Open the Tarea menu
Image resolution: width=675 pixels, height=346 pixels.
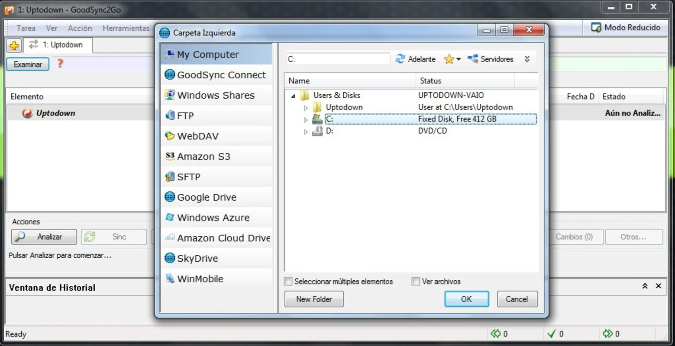click(x=26, y=28)
